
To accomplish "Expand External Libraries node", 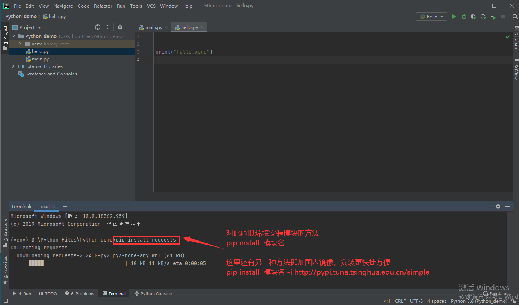I will tap(13, 66).
